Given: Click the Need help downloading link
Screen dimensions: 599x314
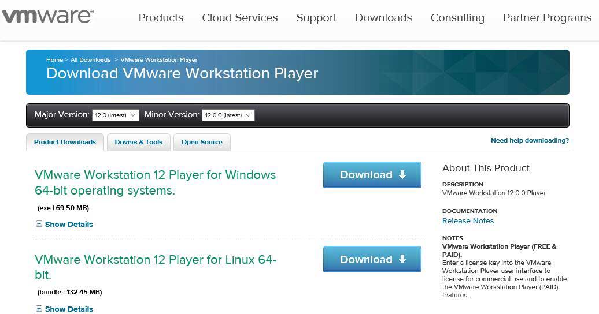Looking at the screenshot, I should [x=530, y=140].
